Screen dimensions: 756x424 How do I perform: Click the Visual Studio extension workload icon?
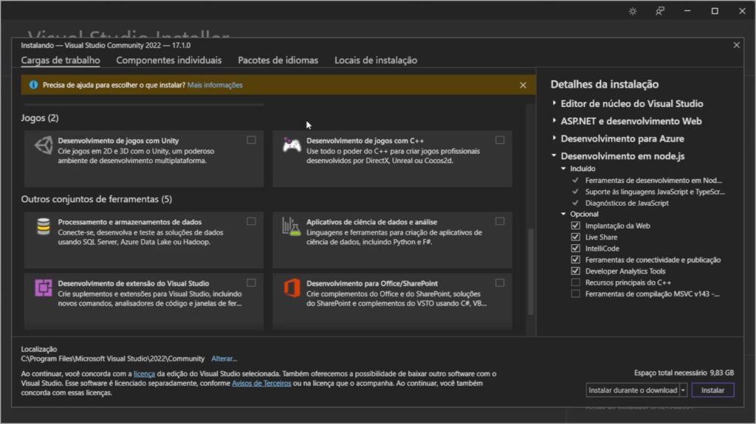coord(44,288)
